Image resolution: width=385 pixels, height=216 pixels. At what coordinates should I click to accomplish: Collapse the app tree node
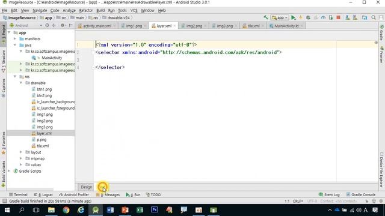(9, 32)
